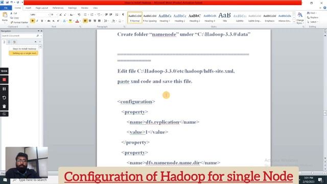Open the Change Styles menu
This screenshot has height=184, width=327.
click(x=300, y=18)
